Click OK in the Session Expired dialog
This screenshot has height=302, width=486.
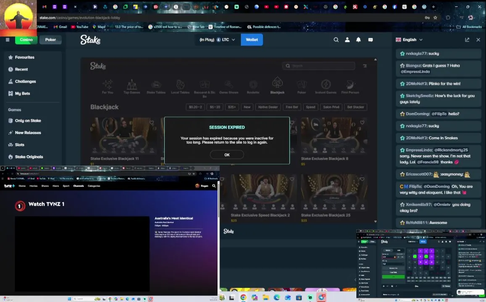click(227, 155)
